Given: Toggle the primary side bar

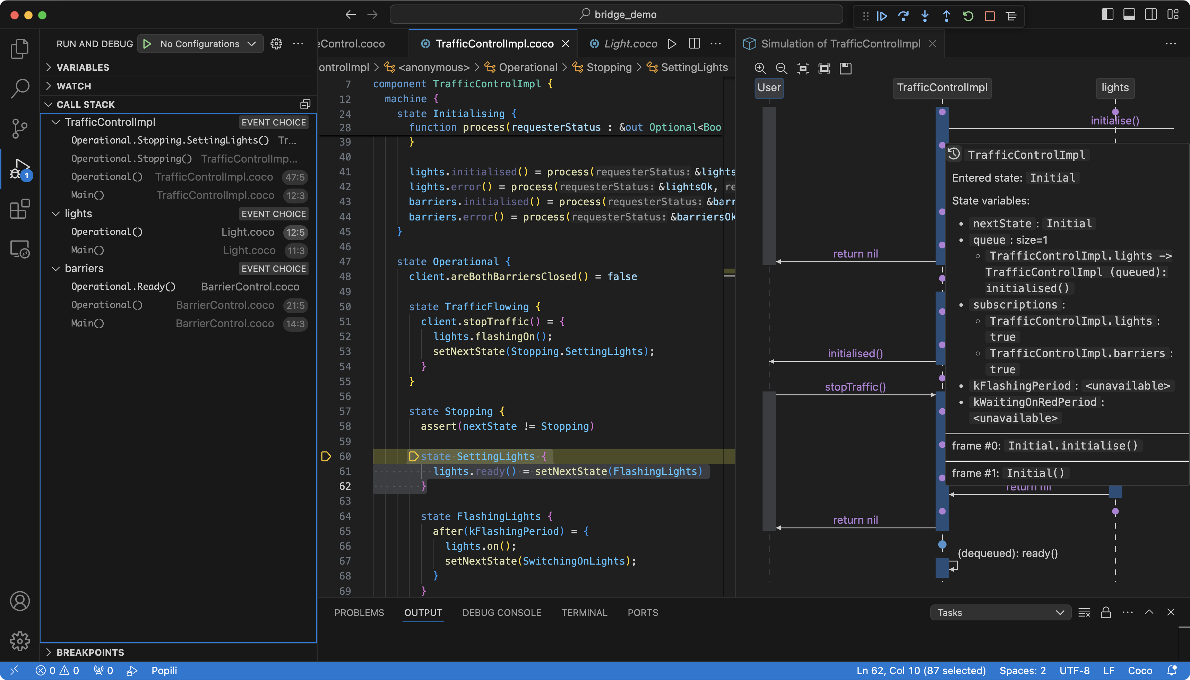Looking at the screenshot, I should tap(1107, 15).
